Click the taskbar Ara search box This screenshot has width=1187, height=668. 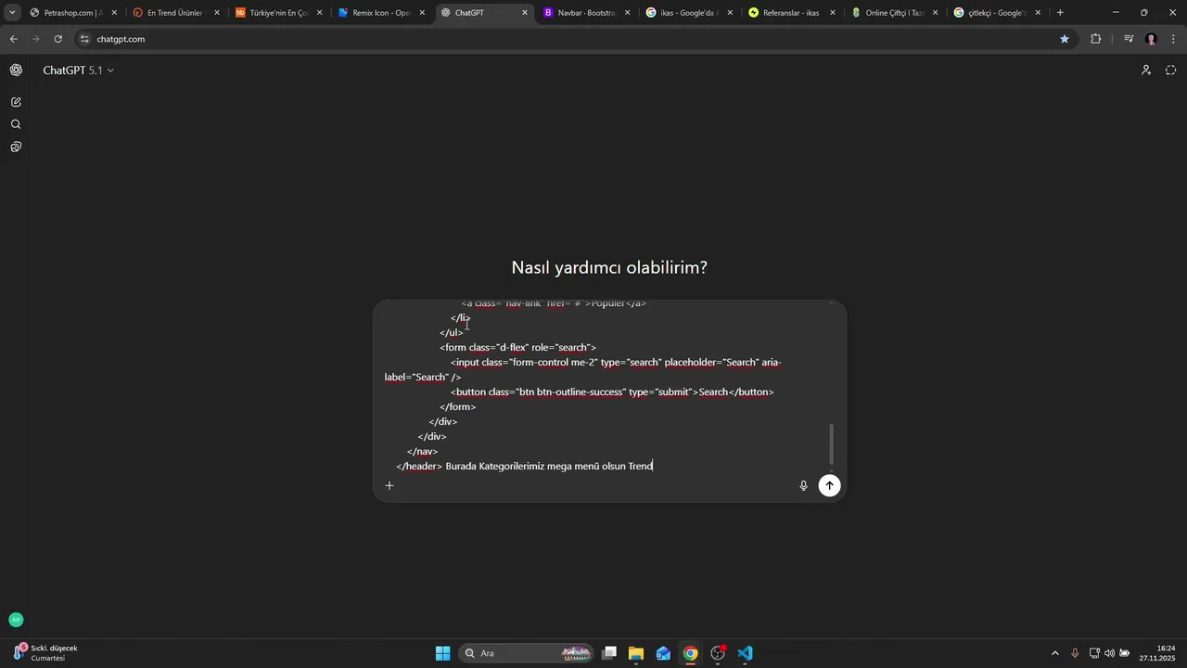click(528, 653)
